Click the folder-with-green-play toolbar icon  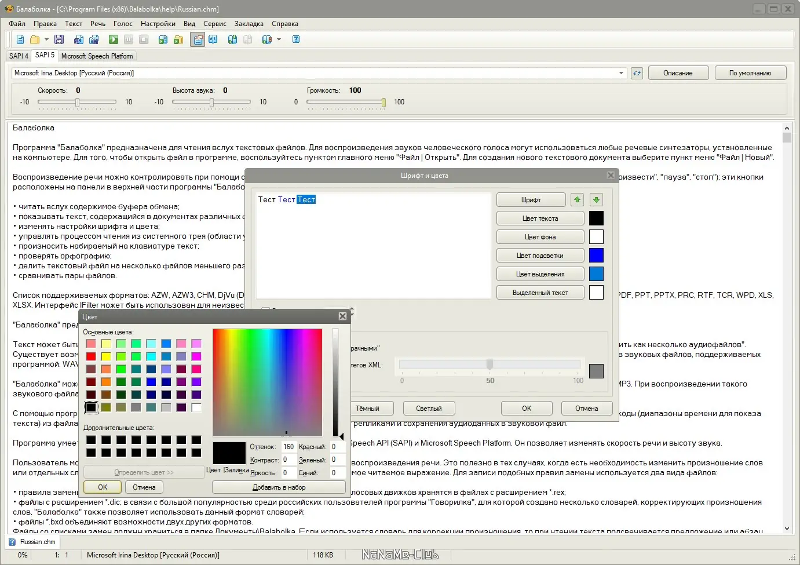178,39
